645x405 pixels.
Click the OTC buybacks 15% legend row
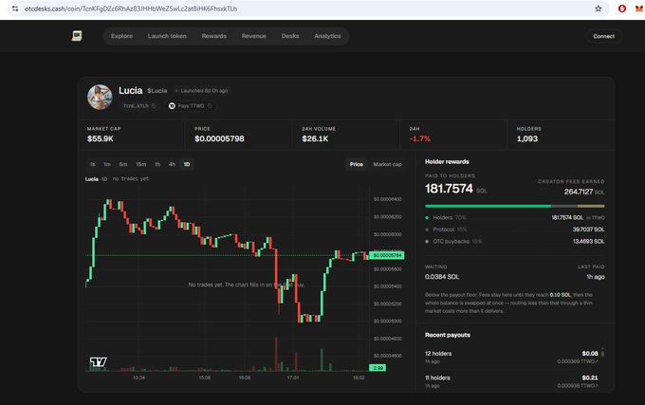(x=515, y=241)
